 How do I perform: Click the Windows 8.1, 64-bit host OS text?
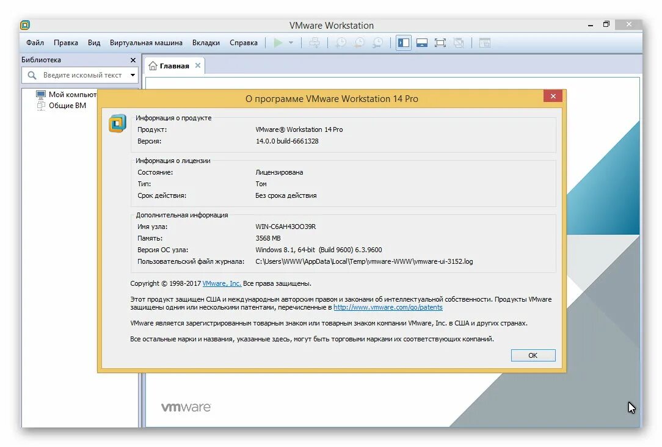[x=319, y=250]
